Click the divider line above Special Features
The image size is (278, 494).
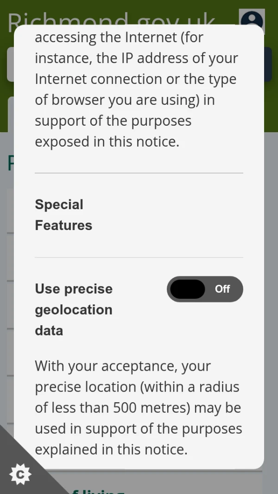139,173
